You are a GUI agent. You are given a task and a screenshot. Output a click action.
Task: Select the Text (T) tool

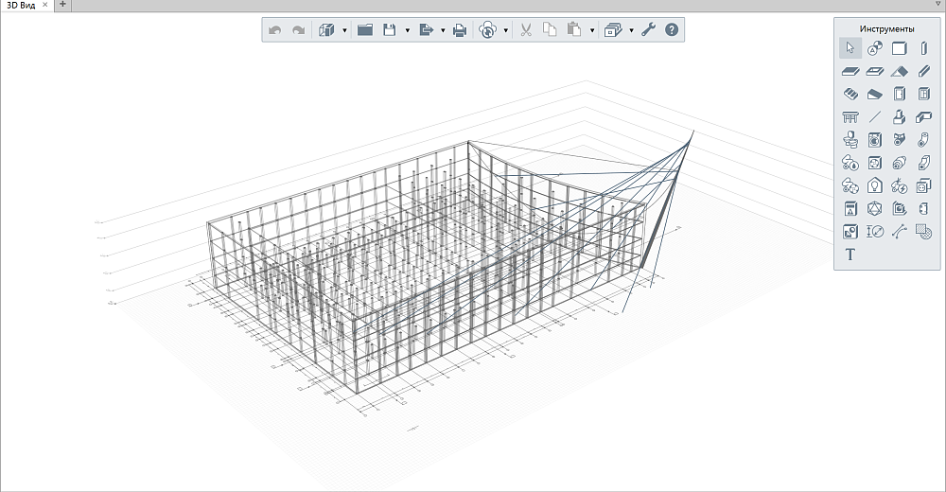click(x=850, y=255)
